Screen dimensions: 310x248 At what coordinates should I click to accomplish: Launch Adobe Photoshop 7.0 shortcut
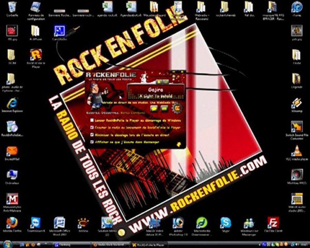coord(178,226)
